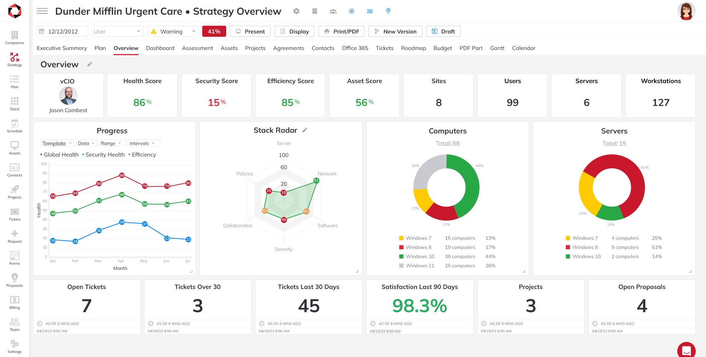Click the Jason Combest vCIO photo
The width and height of the screenshot is (706, 357).
pos(68,96)
